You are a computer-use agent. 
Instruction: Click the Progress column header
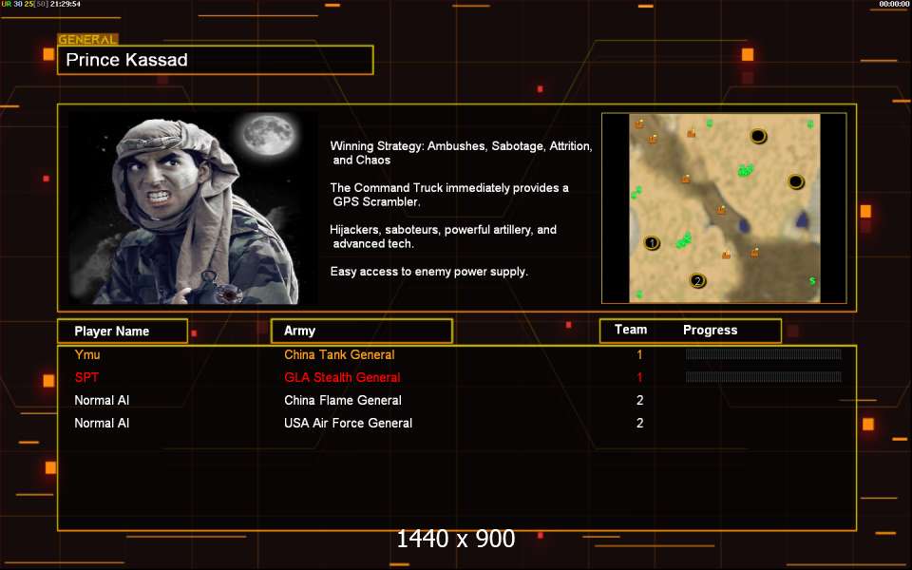point(711,331)
